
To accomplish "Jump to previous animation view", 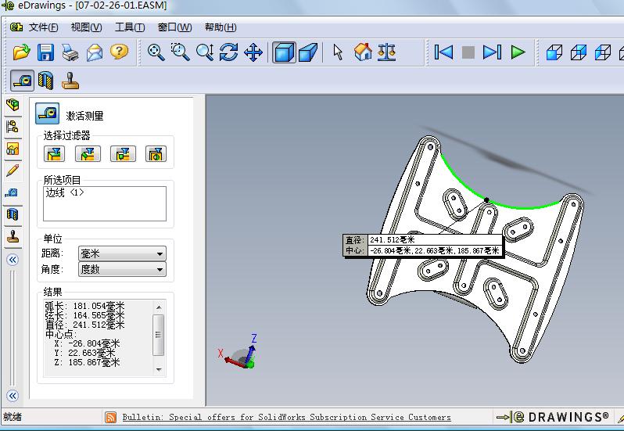I will pos(443,52).
